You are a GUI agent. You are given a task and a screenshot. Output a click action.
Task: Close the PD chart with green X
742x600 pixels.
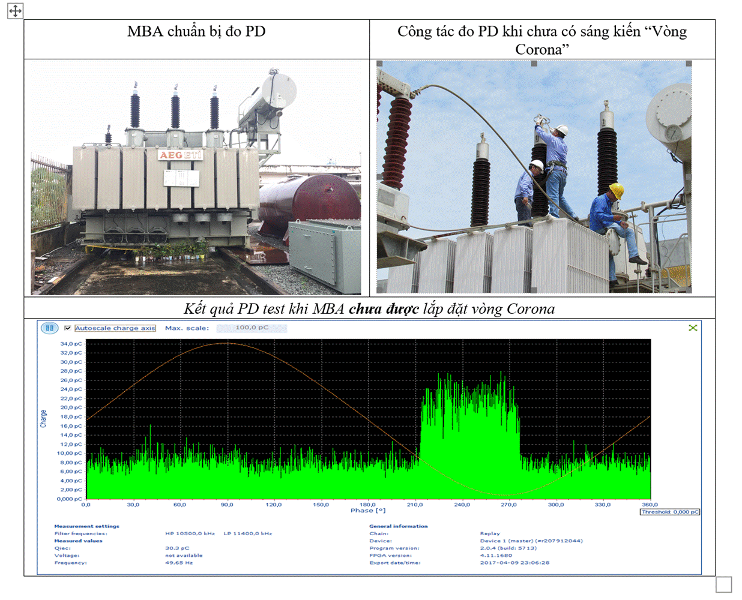[x=693, y=328]
